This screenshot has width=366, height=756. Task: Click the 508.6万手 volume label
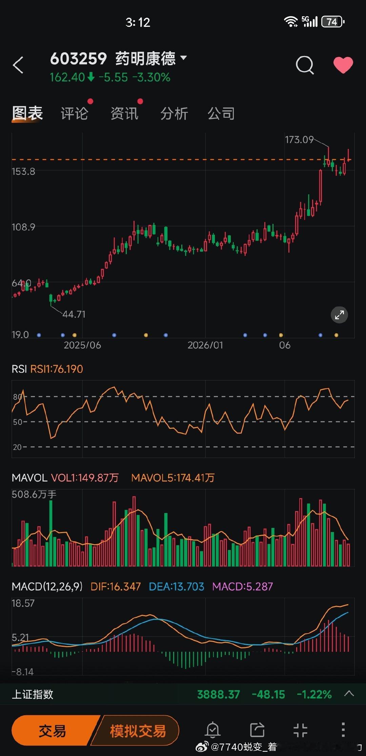[x=34, y=494]
